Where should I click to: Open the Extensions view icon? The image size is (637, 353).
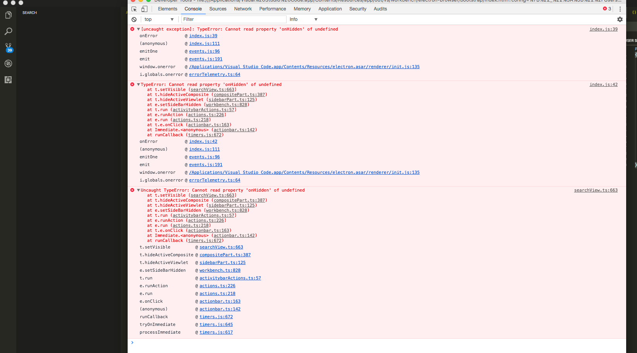pyautogui.click(x=8, y=80)
